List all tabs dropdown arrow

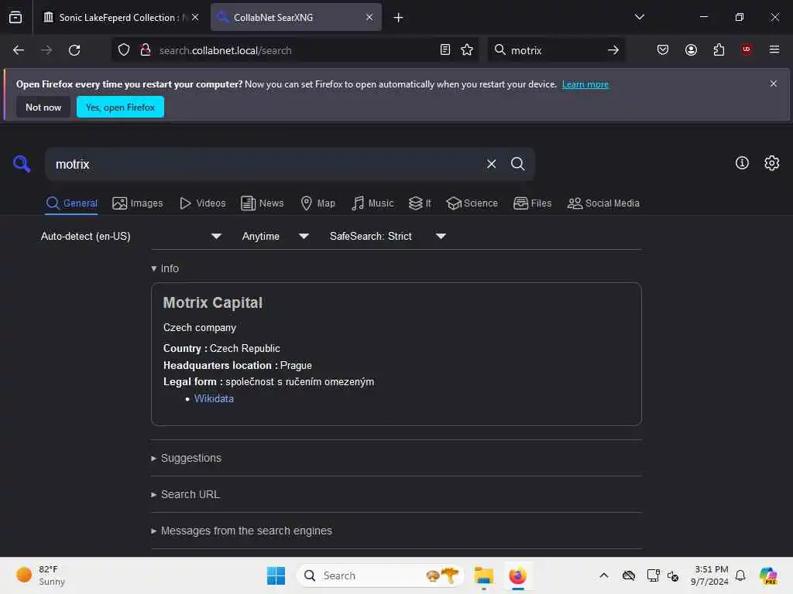639,17
